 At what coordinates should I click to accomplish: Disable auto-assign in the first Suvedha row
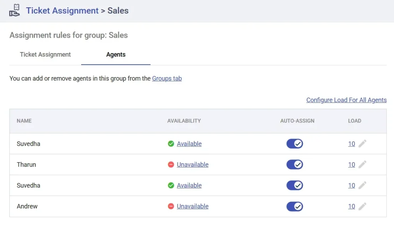pyautogui.click(x=295, y=144)
